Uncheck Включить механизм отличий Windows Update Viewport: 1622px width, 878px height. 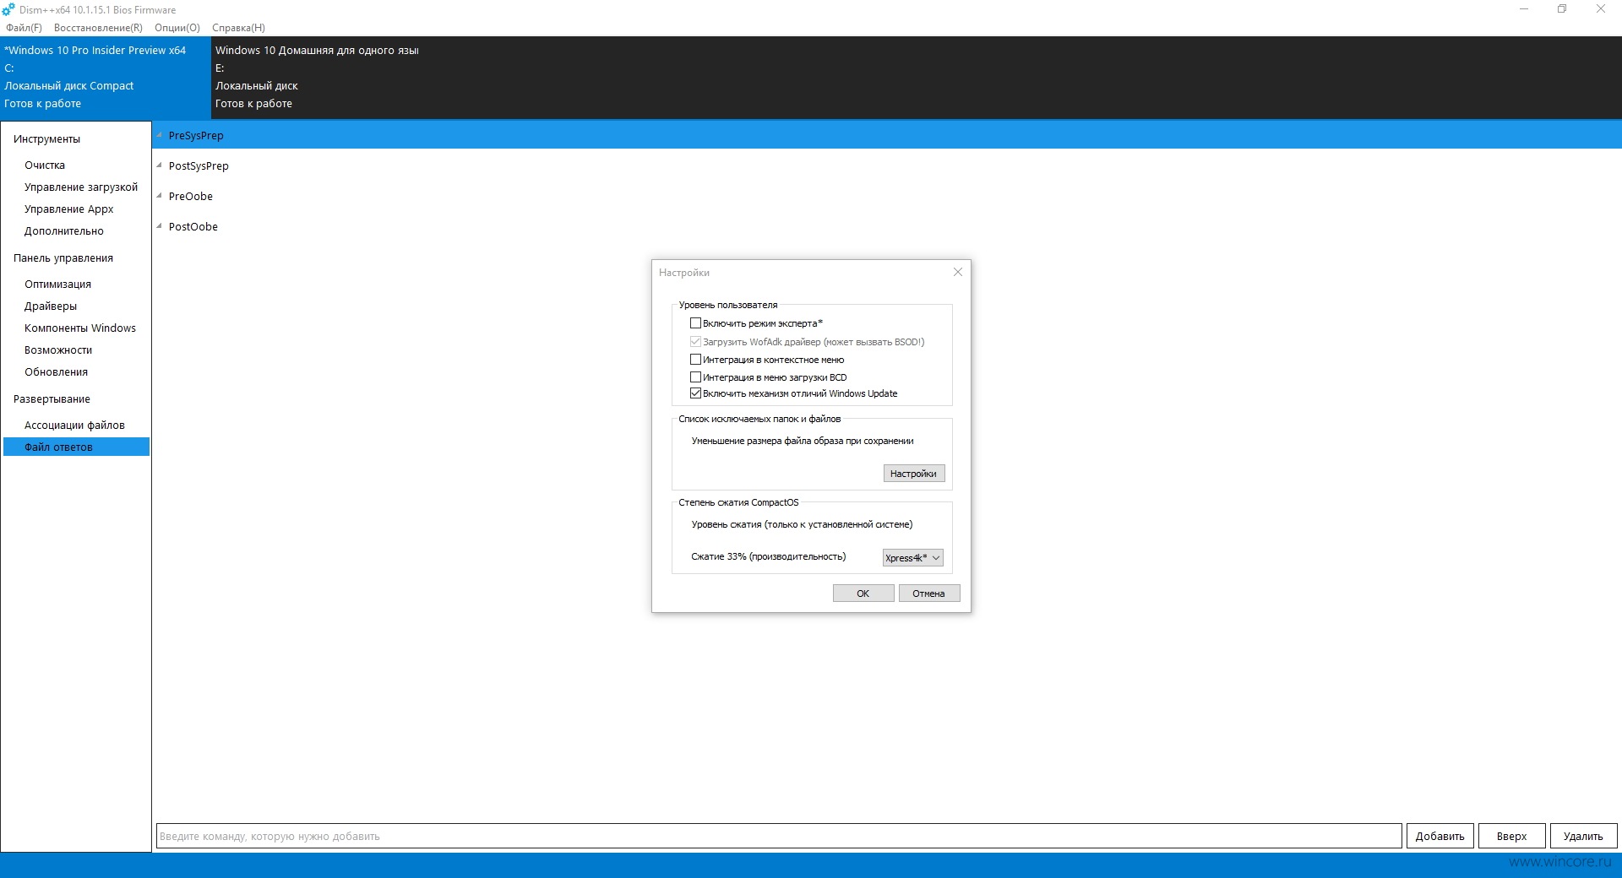[x=695, y=393]
